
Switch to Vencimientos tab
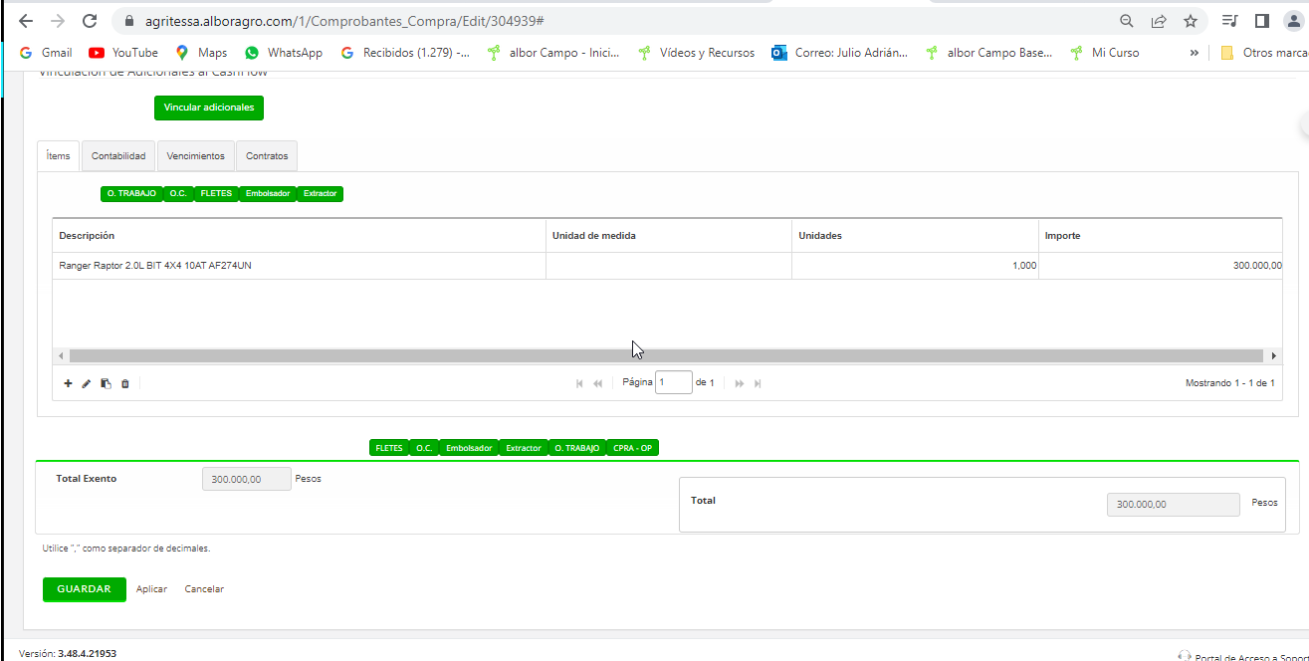coord(196,156)
